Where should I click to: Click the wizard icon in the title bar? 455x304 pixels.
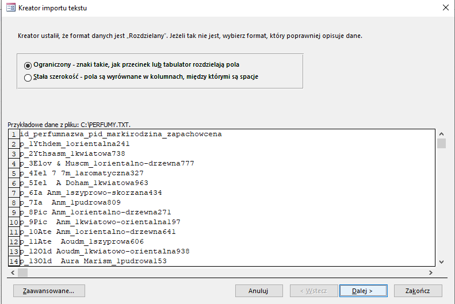pyautogui.click(x=11, y=7)
